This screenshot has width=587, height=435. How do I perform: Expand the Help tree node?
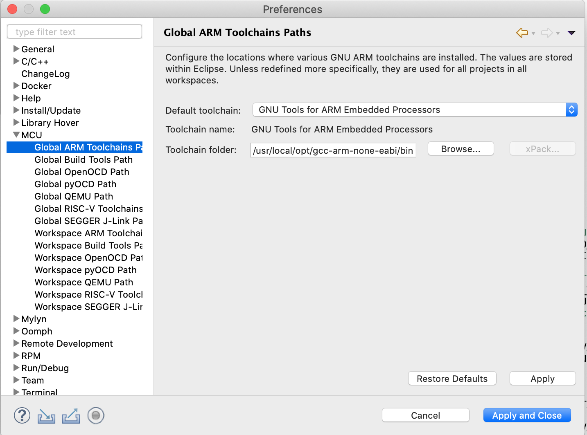click(x=16, y=98)
